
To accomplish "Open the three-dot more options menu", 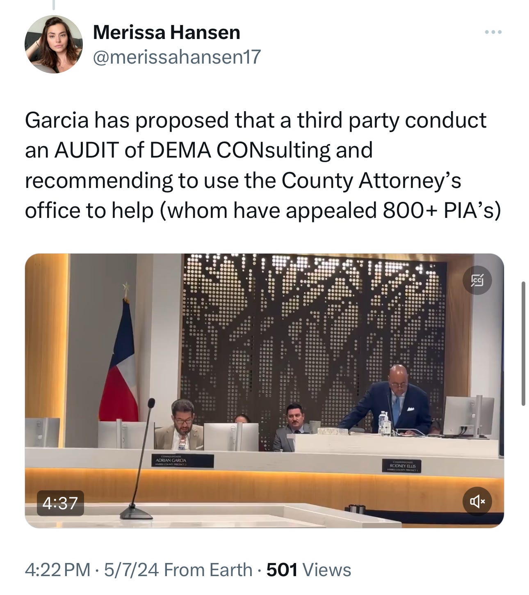I will pyautogui.click(x=493, y=32).
